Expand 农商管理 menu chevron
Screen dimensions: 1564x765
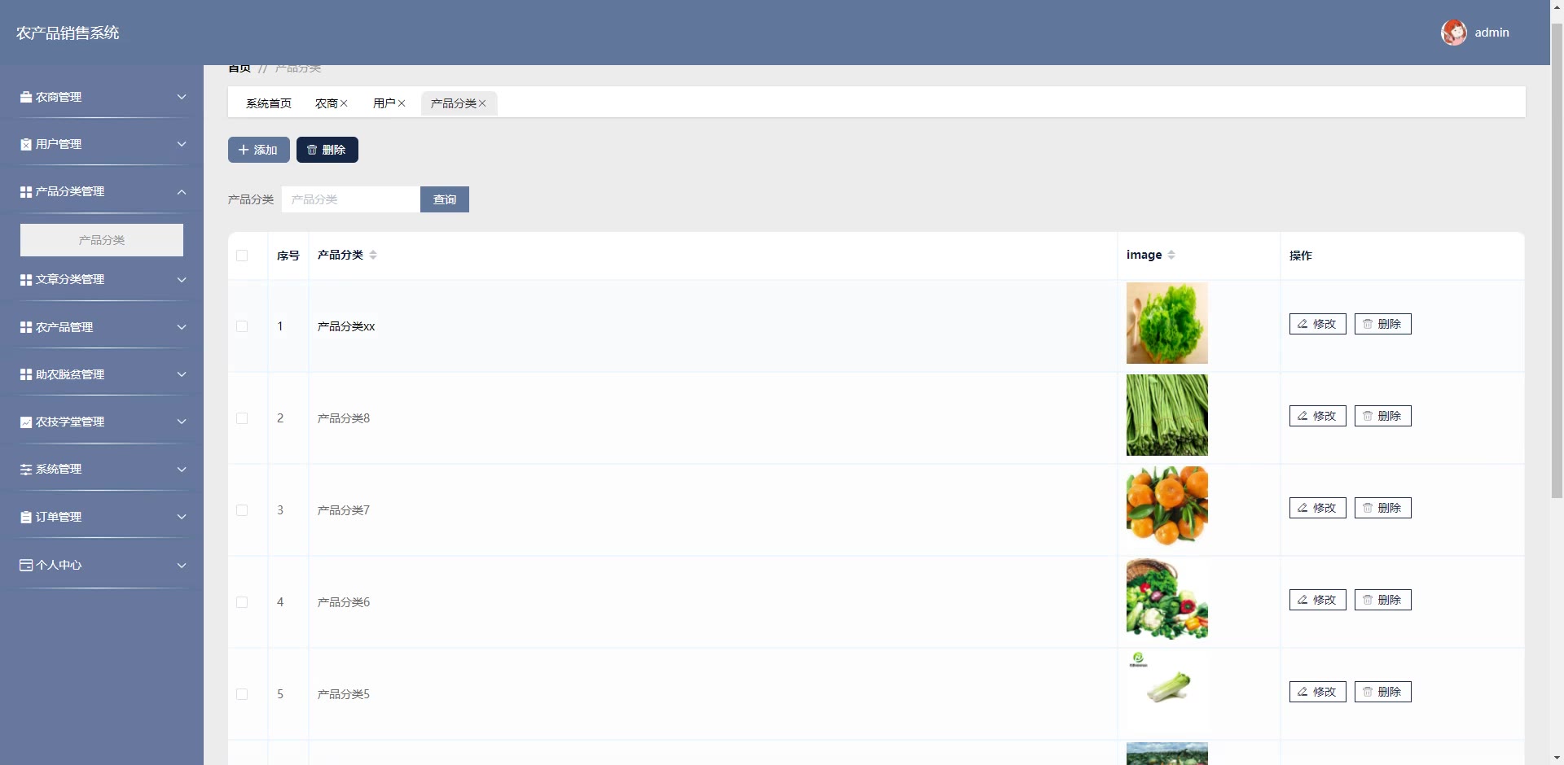point(182,97)
